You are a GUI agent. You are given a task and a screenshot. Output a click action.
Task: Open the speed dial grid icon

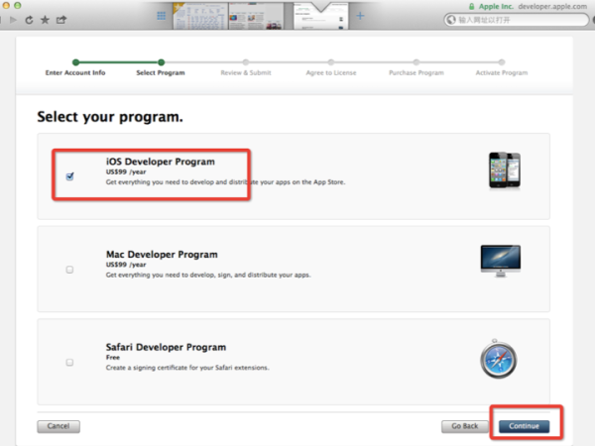point(162,16)
